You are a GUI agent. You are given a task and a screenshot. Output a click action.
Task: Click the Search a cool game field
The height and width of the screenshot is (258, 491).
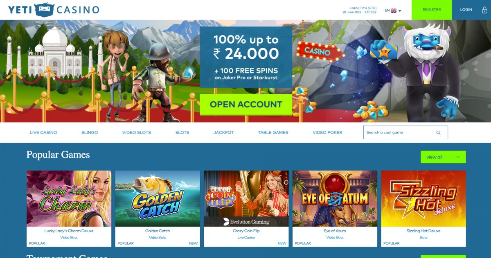pyautogui.click(x=405, y=132)
